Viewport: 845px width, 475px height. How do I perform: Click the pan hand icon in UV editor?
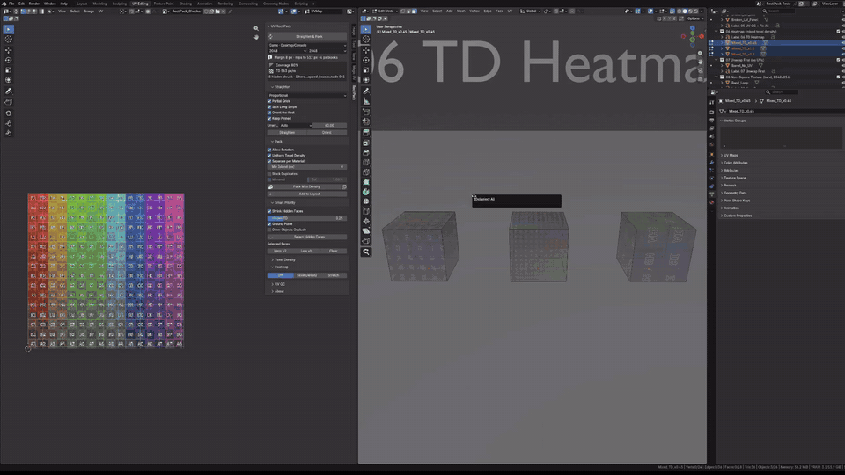(x=256, y=37)
